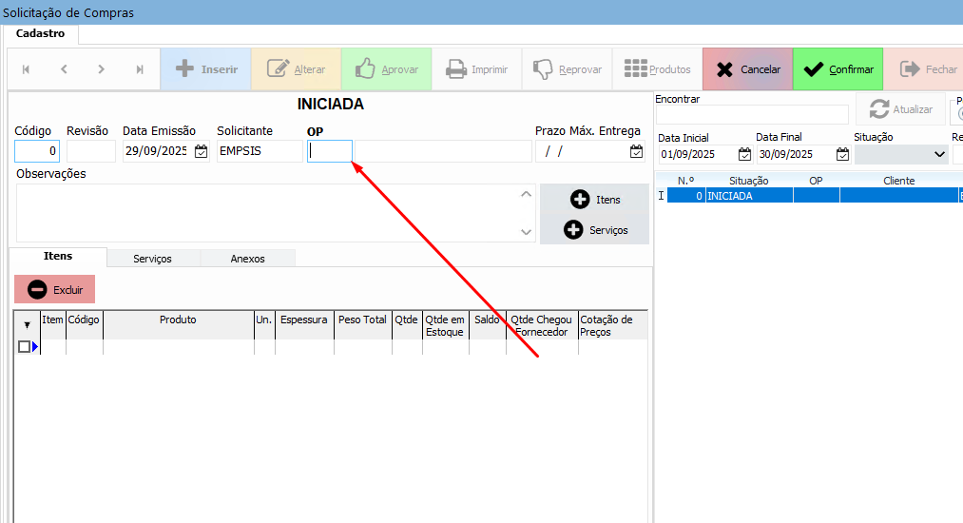Go to the first record navigation arrow
Viewport: 963px width, 523px height.
coord(26,69)
